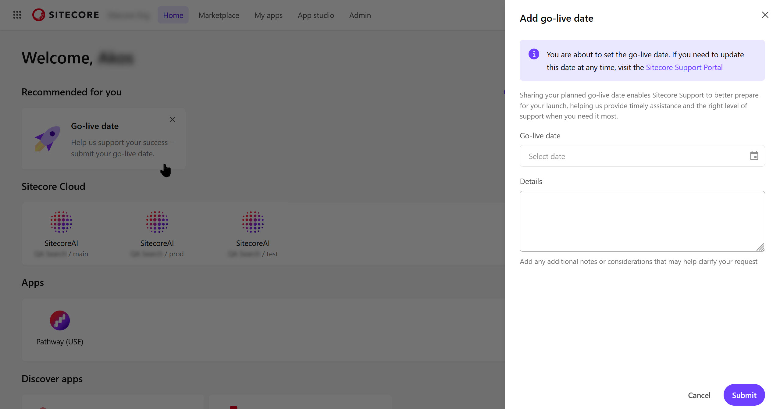Screen dimensions: 780x409
Task: Click the info icon in the banner
Action: coord(534,54)
